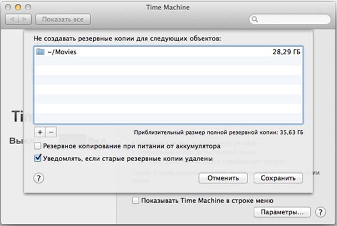Select the ~/Movies row in the exclusion list
The image size is (337, 226).
[x=168, y=52]
